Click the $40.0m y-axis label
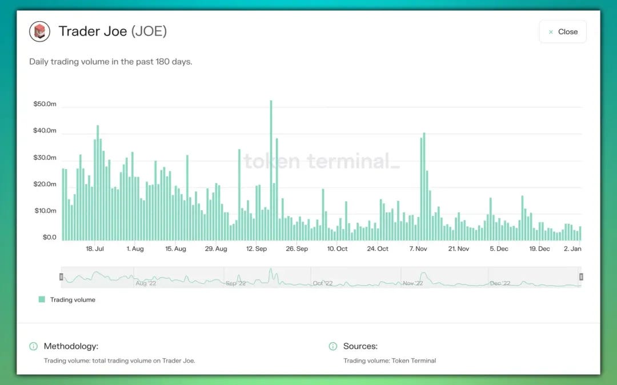Screen dimensions: 617x385 pos(45,131)
